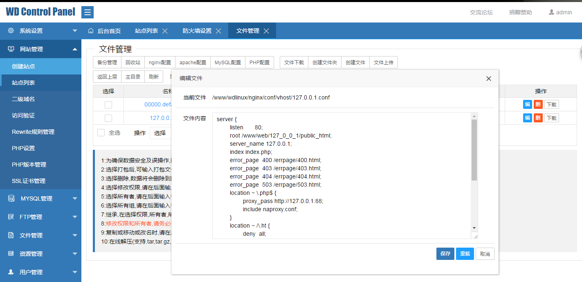Collapse the 网站管理 sidebar section
Viewport: 582px width, 282px height.
pyautogui.click(x=75, y=49)
